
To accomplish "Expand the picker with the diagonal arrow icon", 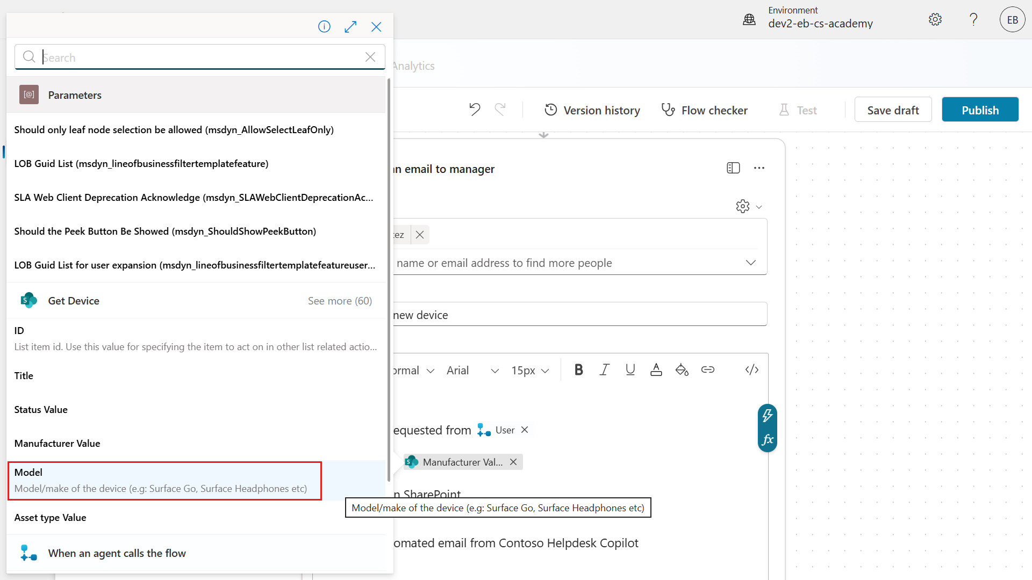I will coord(350,26).
